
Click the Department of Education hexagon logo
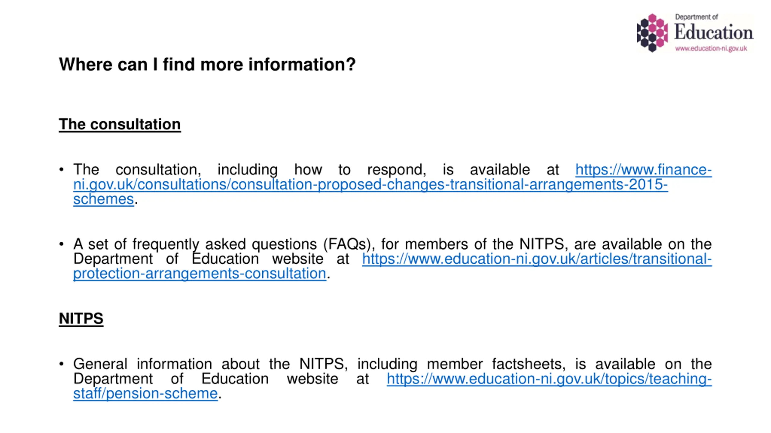tap(652, 33)
